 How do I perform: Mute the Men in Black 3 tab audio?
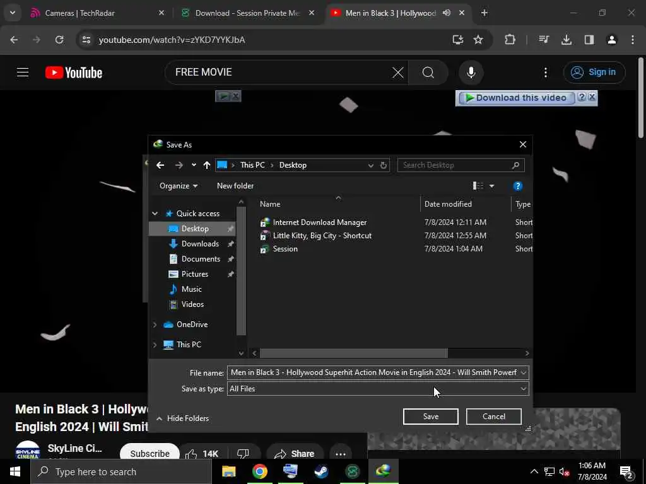coord(446,13)
